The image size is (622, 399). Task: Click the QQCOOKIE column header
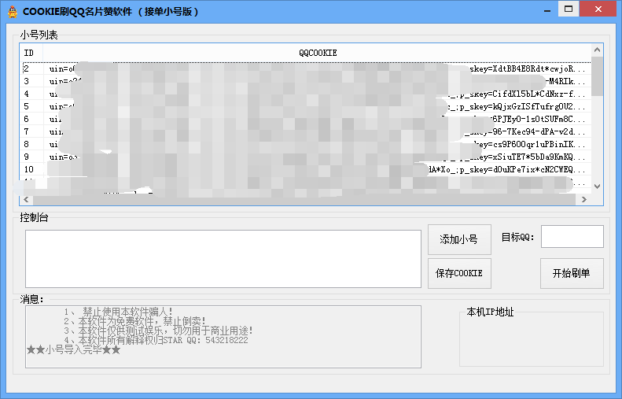[318, 53]
